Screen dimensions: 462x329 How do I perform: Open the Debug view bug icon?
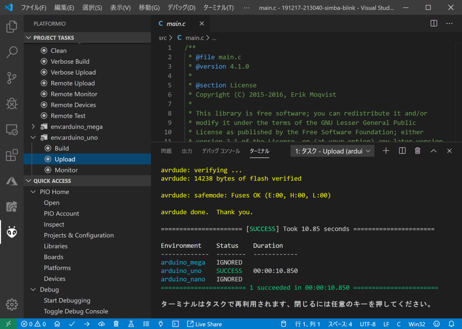(x=12, y=104)
